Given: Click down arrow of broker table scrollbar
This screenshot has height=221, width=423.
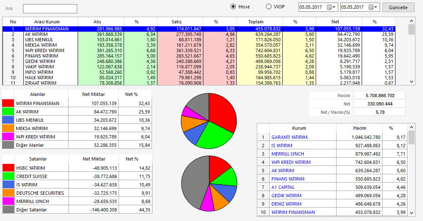Looking at the screenshot, I should 411,82.
